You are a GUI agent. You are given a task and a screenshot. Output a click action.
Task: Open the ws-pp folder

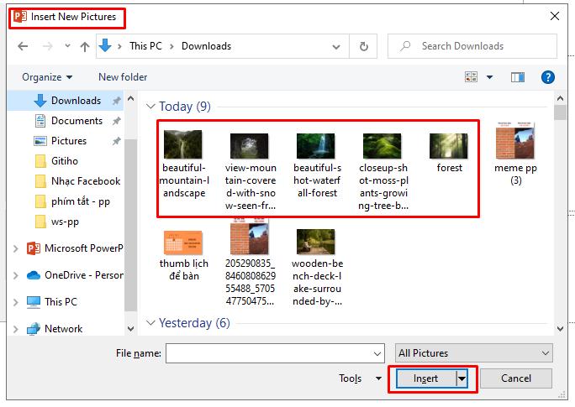click(x=66, y=222)
